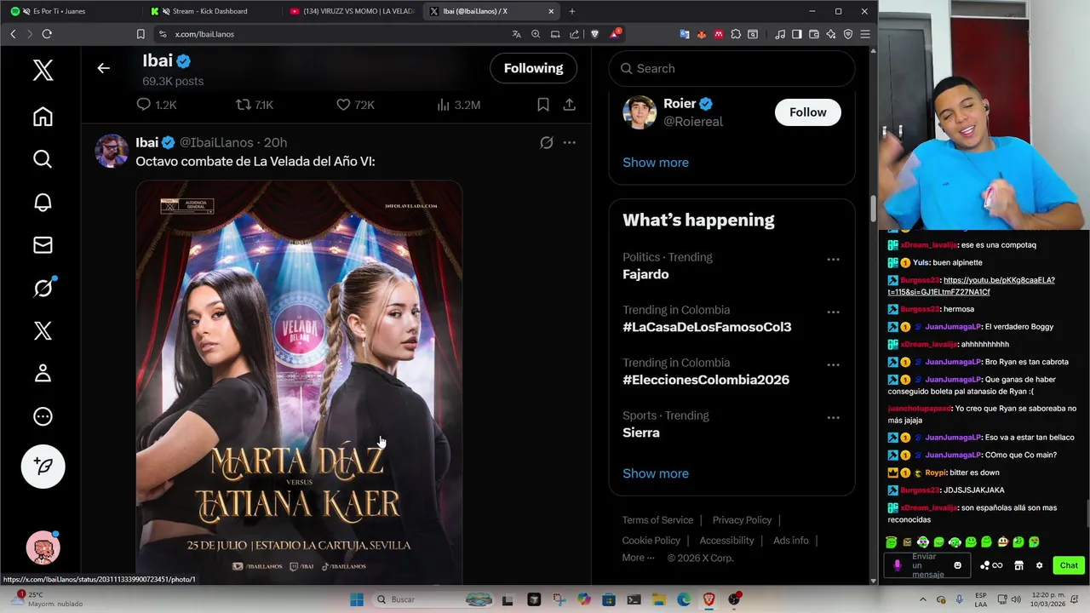Open Notifications bell in X sidebar
The image size is (1090, 613).
pyautogui.click(x=43, y=203)
